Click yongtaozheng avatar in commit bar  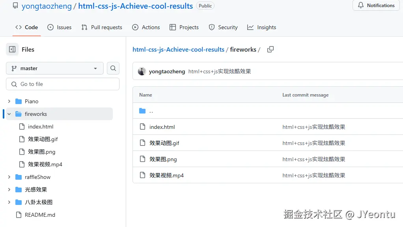[x=142, y=71]
